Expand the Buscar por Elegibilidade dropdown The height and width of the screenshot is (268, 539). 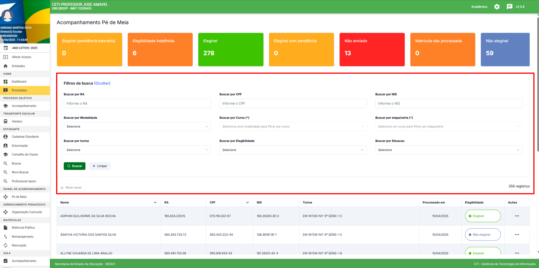(x=293, y=150)
